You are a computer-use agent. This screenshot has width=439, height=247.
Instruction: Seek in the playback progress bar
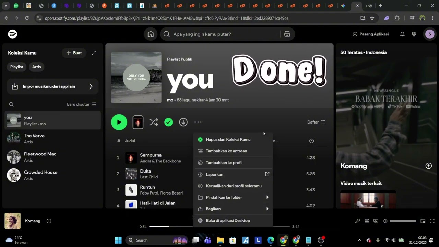219,227
